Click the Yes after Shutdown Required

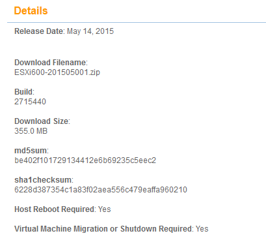pyautogui.click(x=202, y=229)
